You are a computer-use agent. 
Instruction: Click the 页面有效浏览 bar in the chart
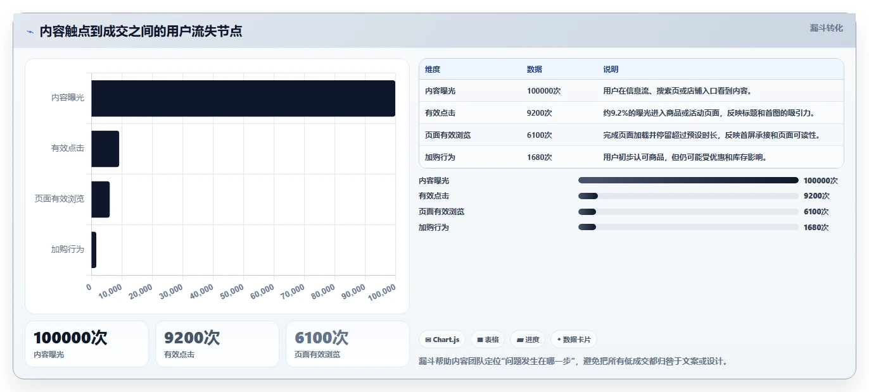(x=101, y=199)
